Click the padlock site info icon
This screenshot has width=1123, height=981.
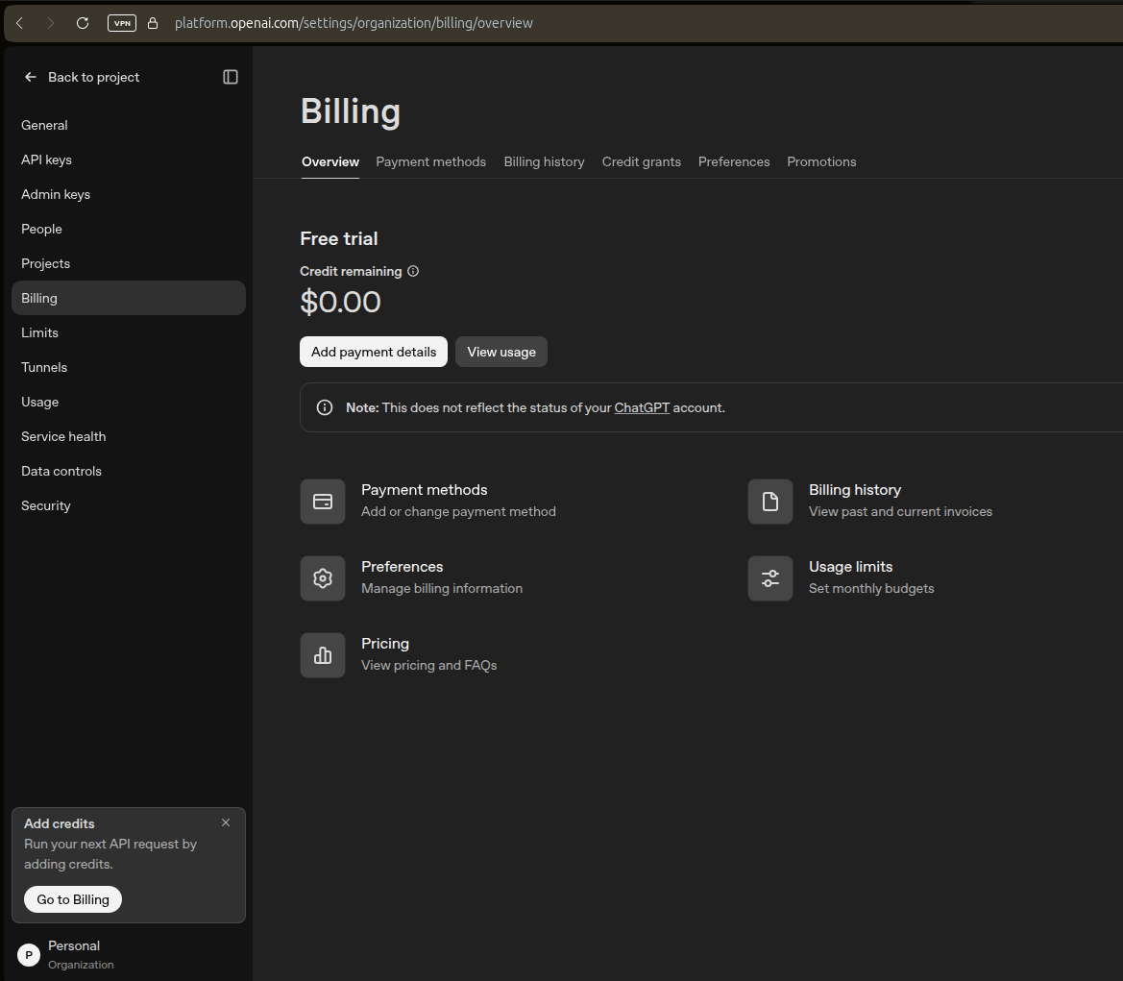[153, 23]
